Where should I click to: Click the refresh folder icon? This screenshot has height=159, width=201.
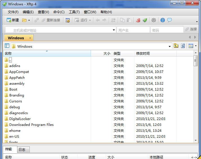click(183, 46)
